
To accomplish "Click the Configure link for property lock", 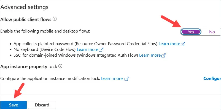I will coord(212,79).
